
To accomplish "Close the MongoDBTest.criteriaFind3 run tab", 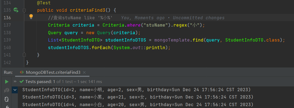I will (84, 72).
